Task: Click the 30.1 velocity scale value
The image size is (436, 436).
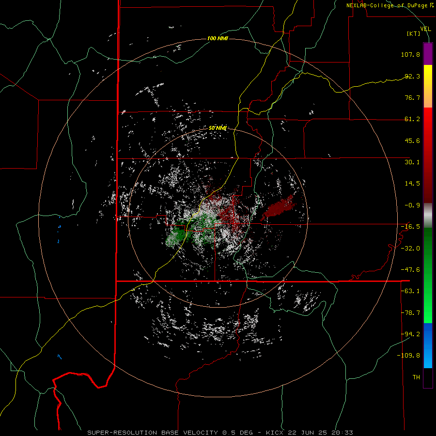Action: (412, 162)
